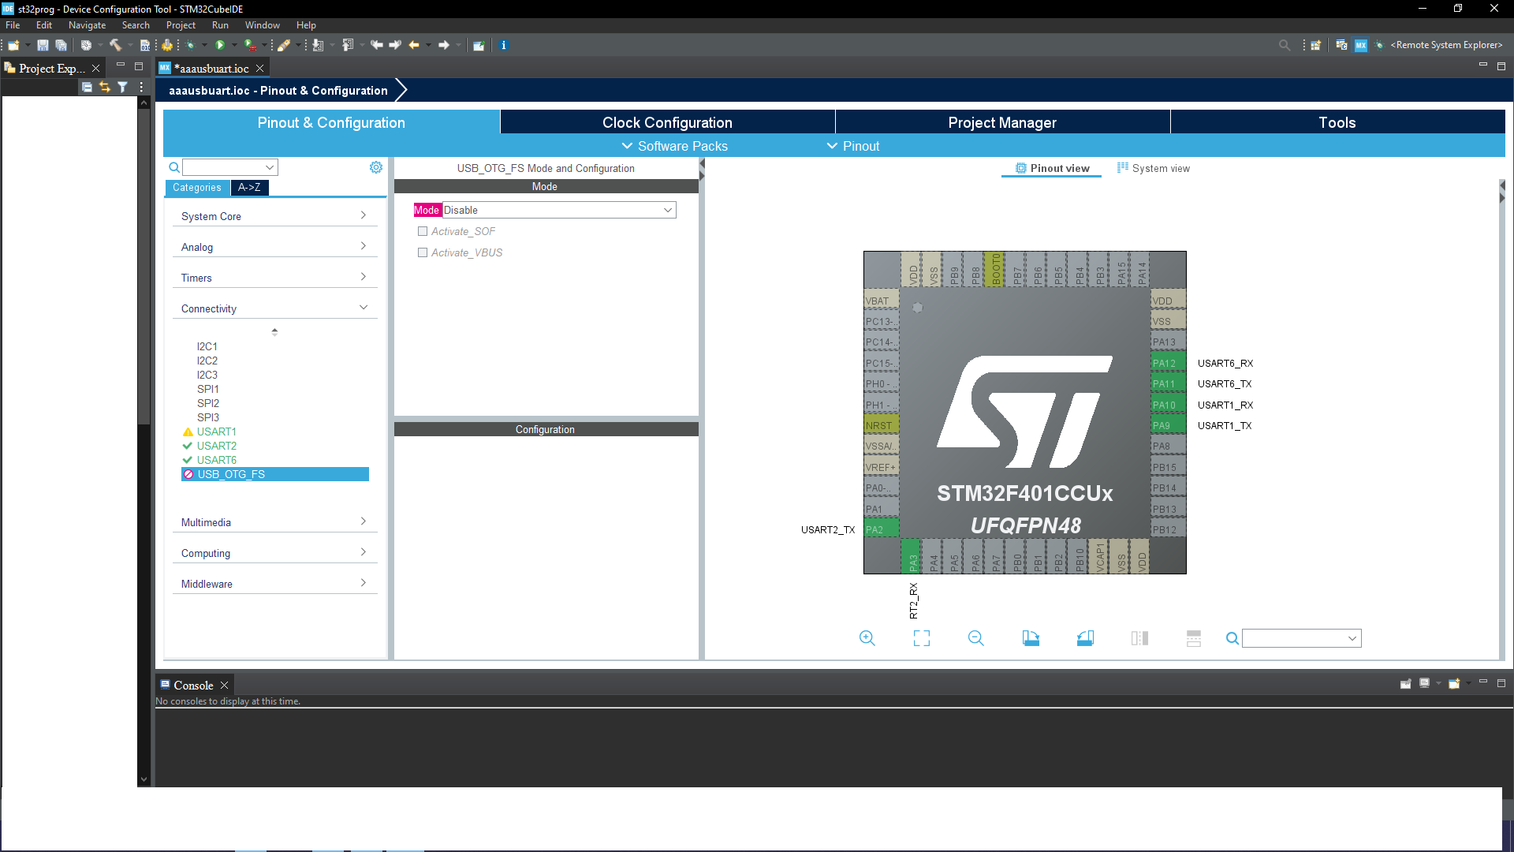Open the CubeMX perspective icon
1514x852 pixels.
[x=1361, y=45]
